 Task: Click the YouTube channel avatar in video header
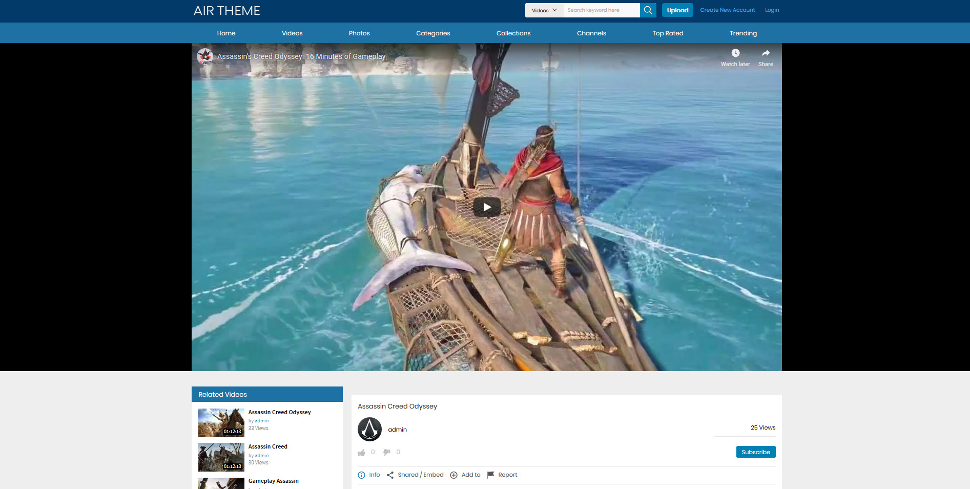[205, 56]
